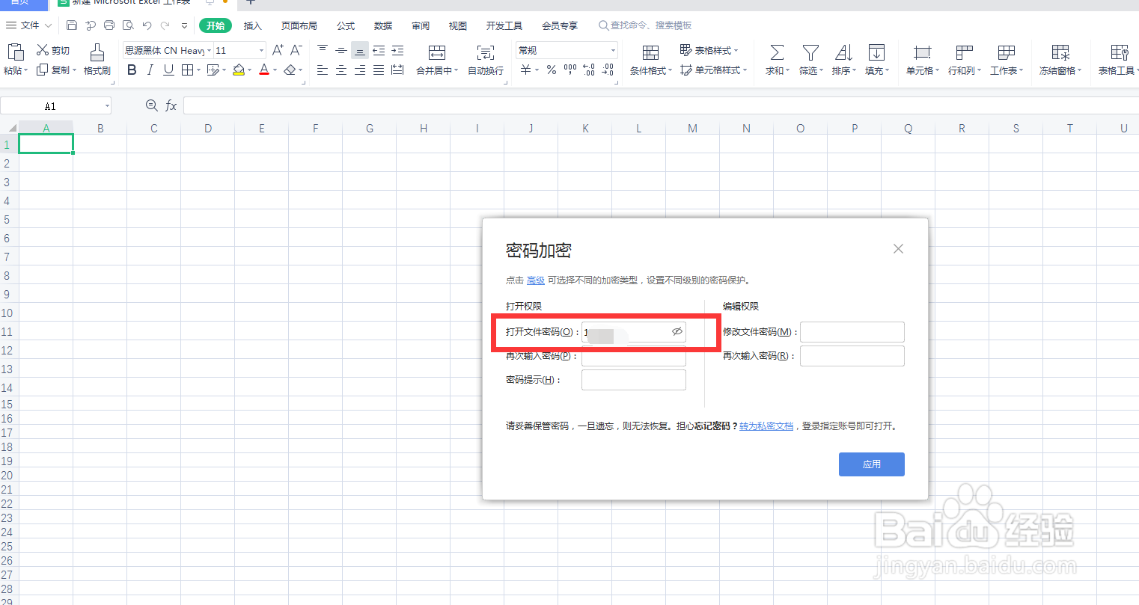Align text right

(360, 70)
